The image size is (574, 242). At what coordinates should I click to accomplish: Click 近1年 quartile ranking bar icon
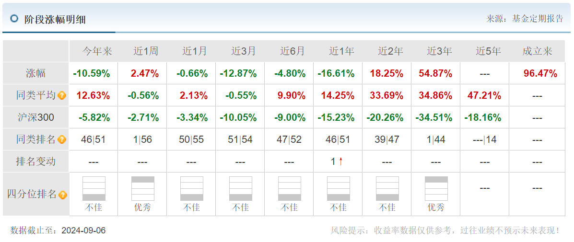tap(338, 189)
